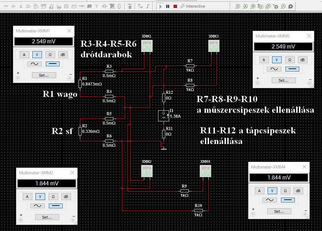322x231 pixels.
Task: Open the Electromechanical motor component group
Action: click(104, 6)
